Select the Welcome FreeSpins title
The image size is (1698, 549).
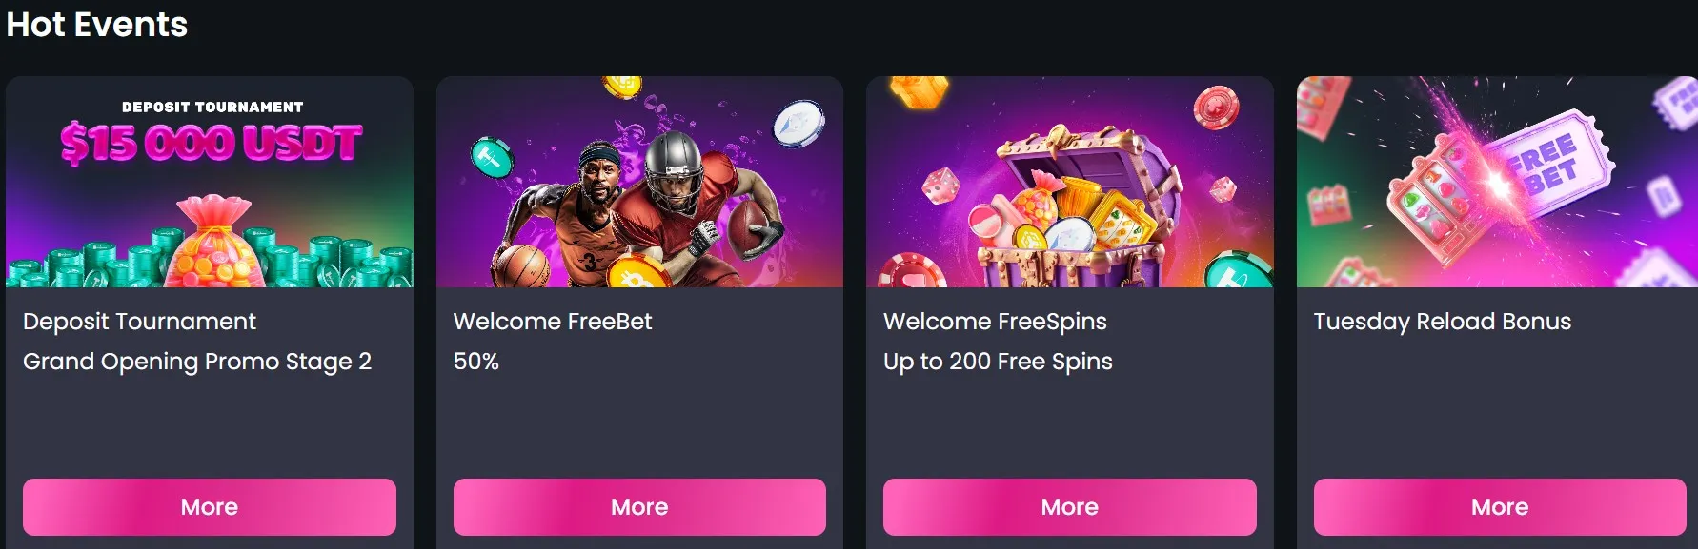coord(995,322)
